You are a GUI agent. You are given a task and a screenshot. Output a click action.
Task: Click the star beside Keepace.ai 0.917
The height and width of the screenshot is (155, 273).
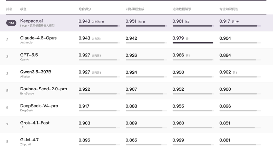[238, 22]
